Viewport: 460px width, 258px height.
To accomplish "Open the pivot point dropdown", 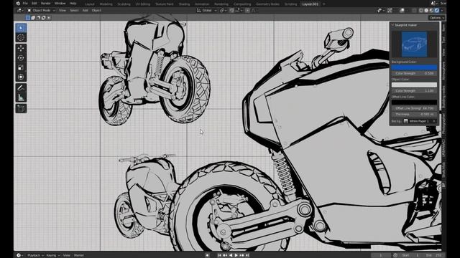I will click(223, 10).
